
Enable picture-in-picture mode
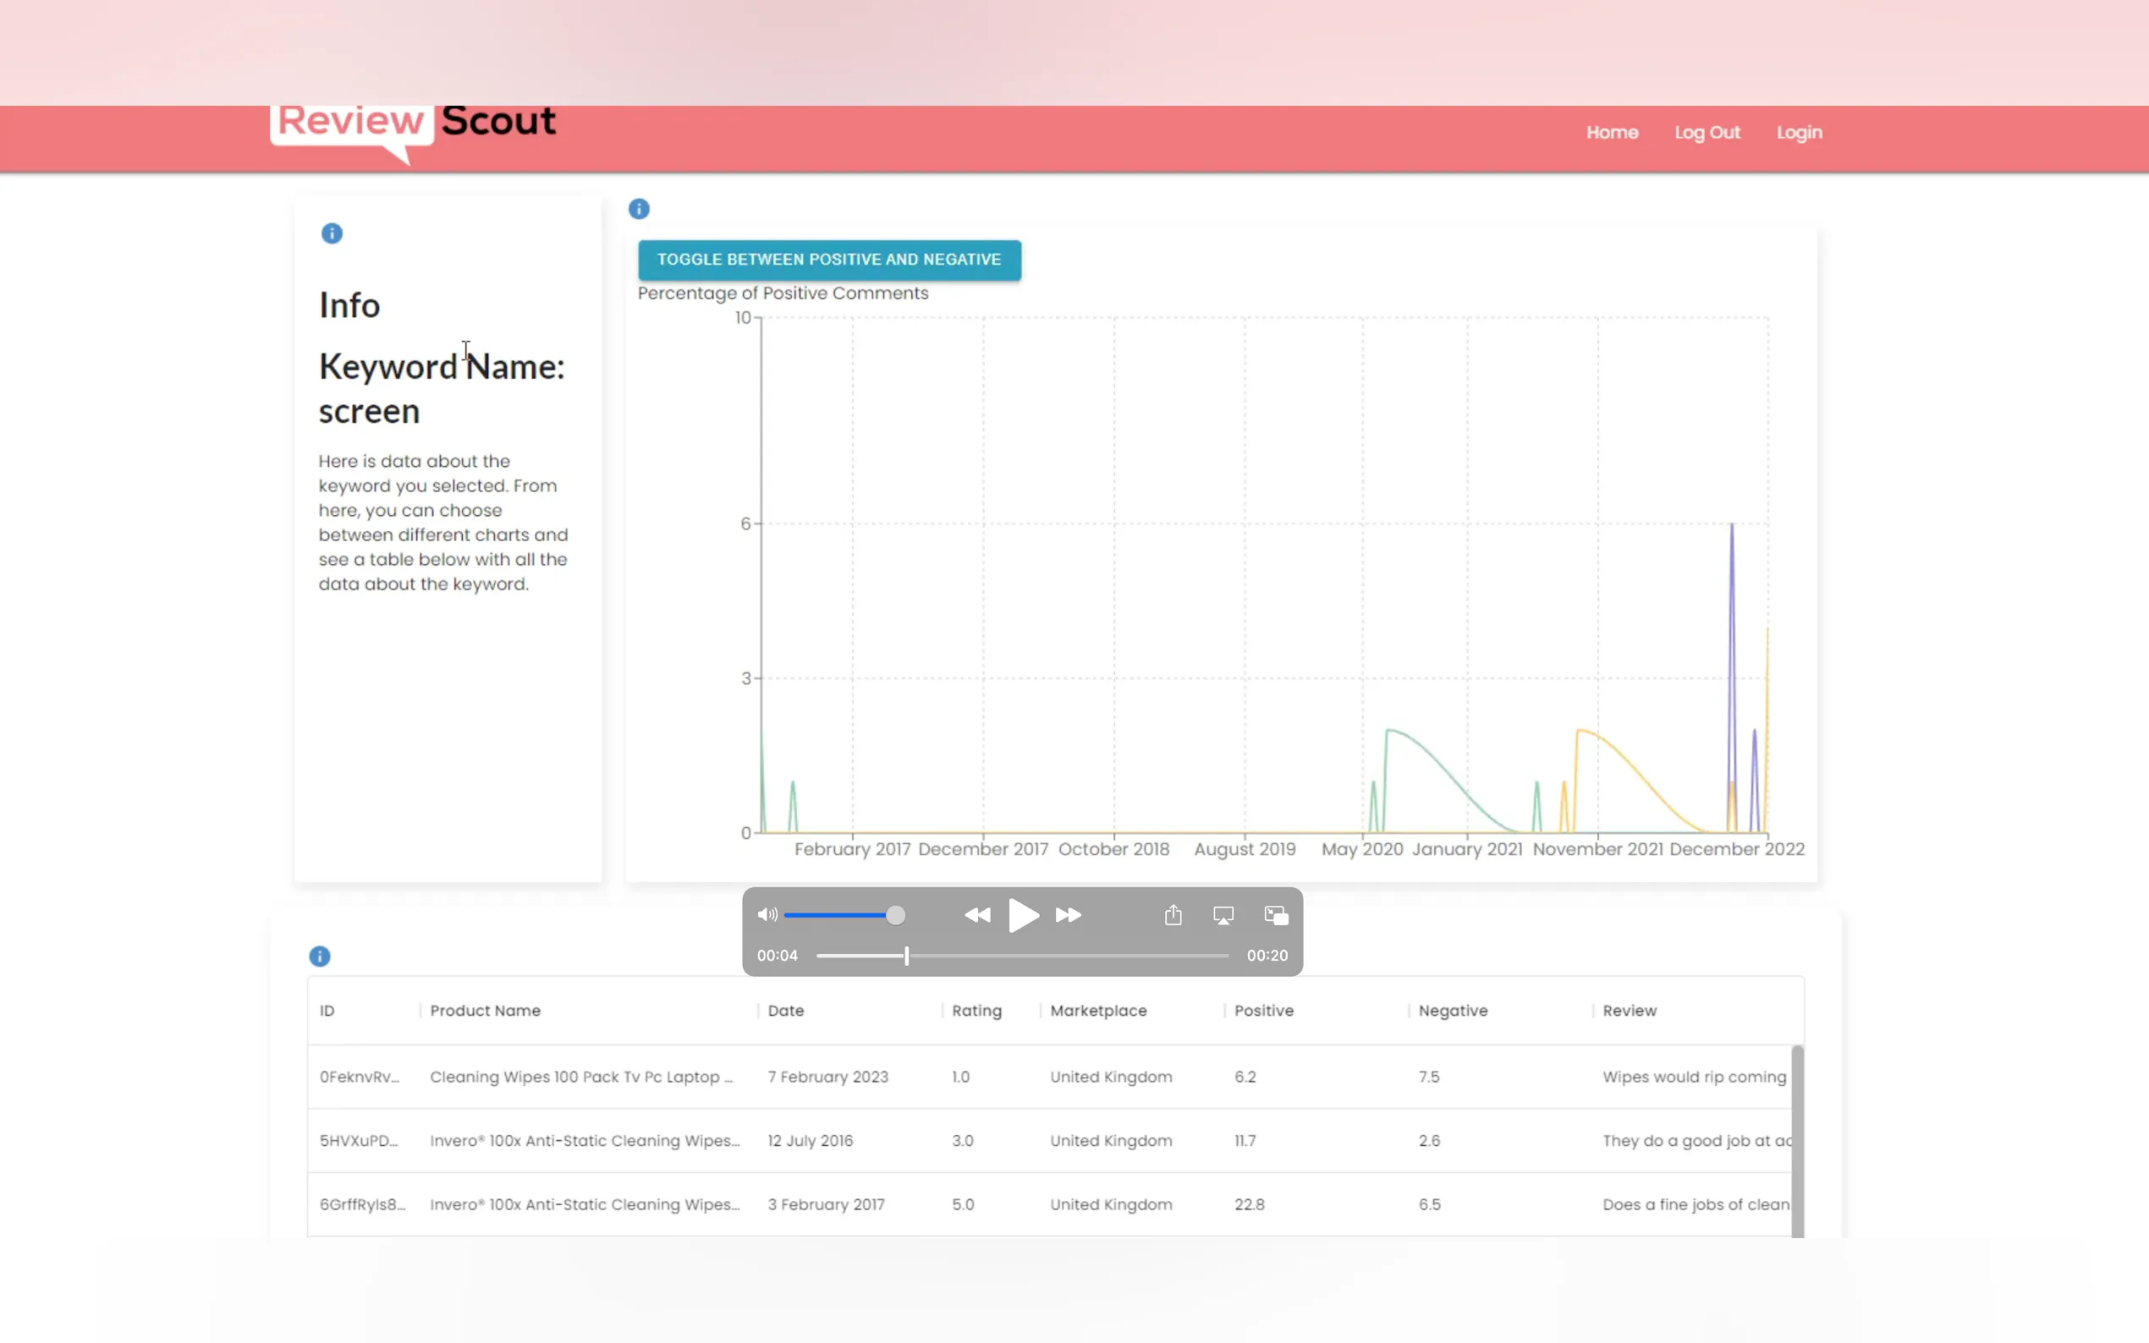(1276, 916)
